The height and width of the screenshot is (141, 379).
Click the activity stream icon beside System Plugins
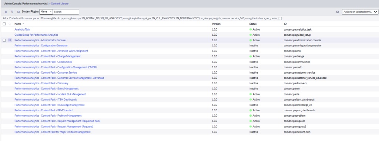pyautogui.click(x=19, y=12)
